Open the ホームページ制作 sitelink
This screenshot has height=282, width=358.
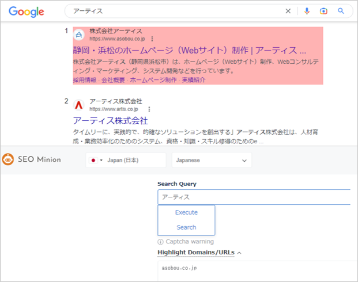153,80
